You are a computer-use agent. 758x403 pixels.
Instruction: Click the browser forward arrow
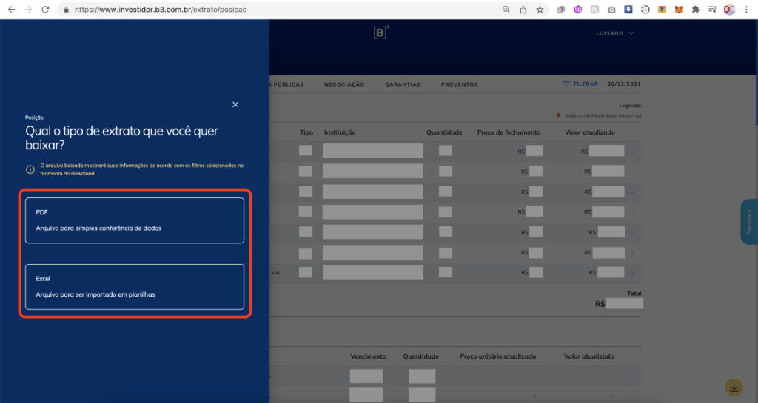[x=29, y=9]
